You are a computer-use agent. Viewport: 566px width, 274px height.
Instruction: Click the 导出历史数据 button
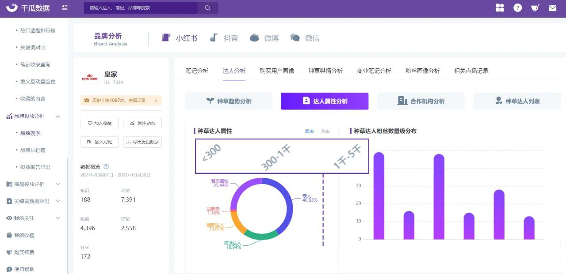142,142
